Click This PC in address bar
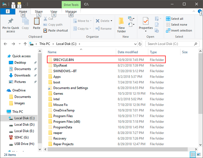The width and height of the screenshot is (203, 158). tap(45, 44)
